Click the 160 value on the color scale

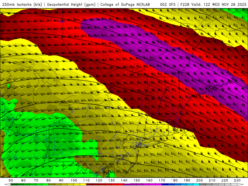(x=149, y=180)
